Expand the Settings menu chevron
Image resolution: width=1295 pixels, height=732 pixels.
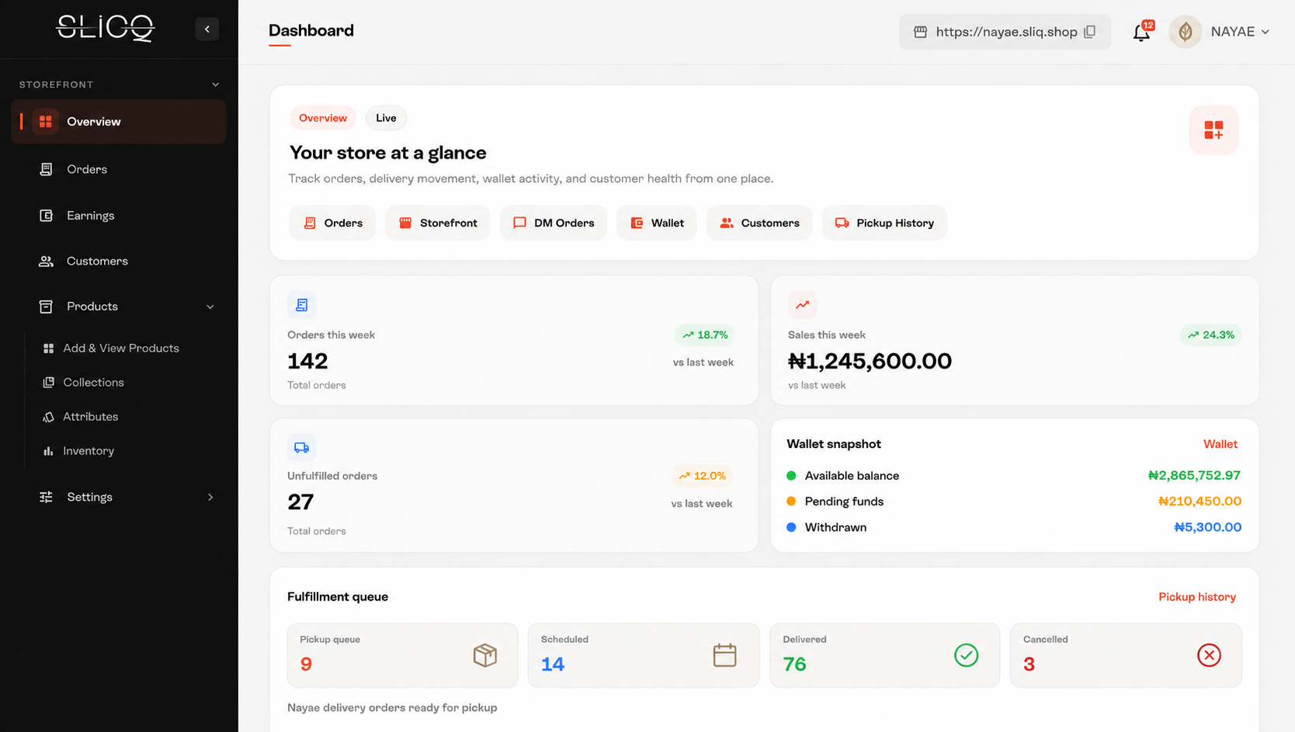coord(210,497)
